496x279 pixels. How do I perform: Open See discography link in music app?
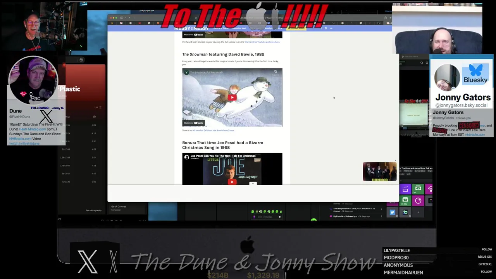pos(94,210)
